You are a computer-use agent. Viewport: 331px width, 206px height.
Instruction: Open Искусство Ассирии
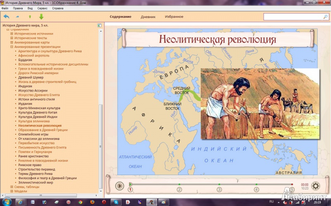point(33,91)
